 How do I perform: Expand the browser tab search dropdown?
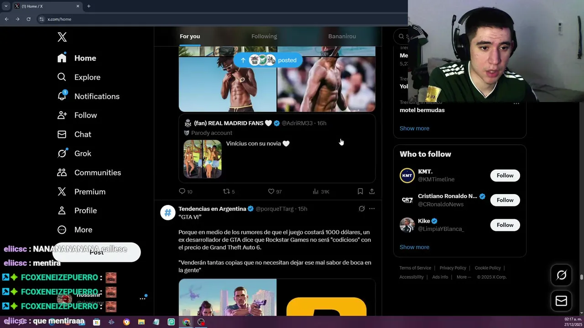point(6,6)
